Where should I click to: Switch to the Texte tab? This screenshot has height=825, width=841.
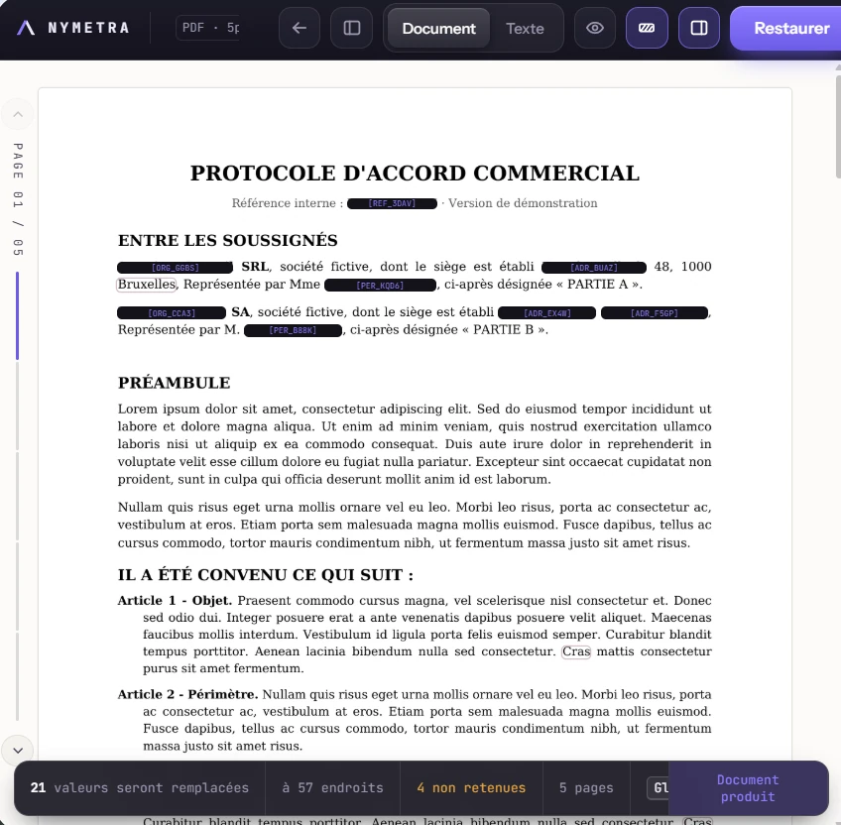pos(525,29)
